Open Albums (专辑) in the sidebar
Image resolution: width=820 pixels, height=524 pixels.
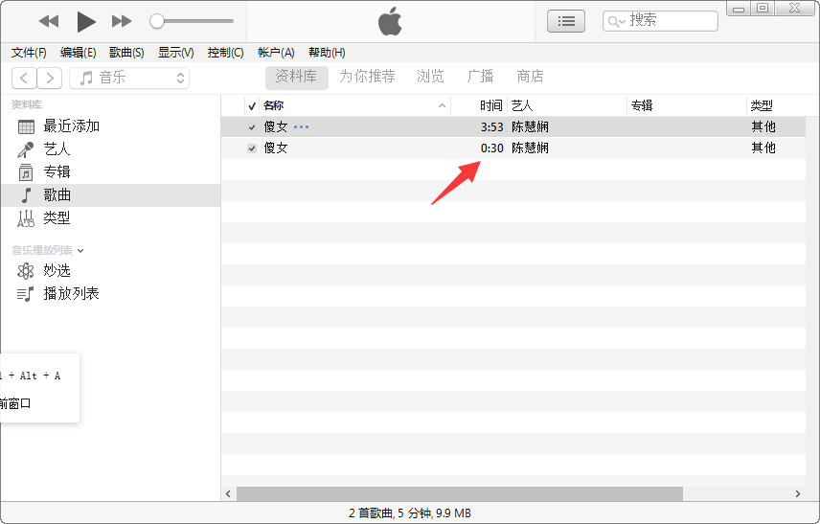[57, 172]
